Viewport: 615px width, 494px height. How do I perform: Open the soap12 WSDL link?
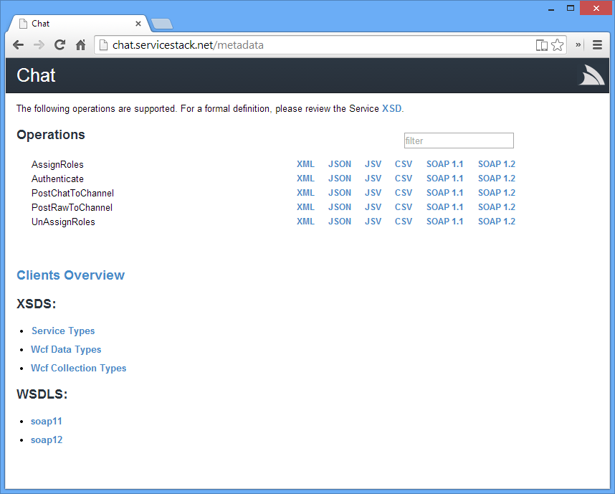47,440
